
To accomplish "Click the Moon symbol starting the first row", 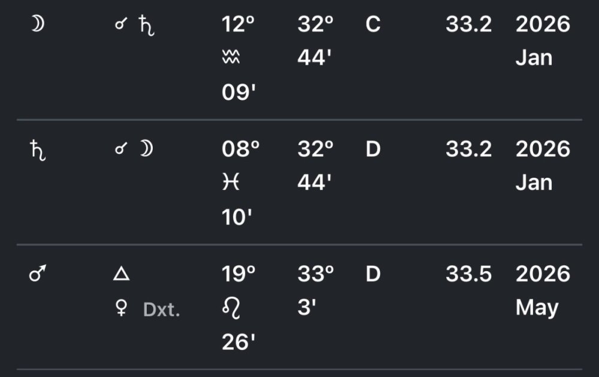I will (x=38, y=25).
